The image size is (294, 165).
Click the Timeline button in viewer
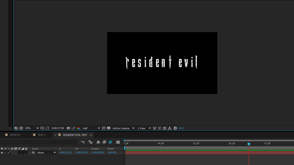165,128
